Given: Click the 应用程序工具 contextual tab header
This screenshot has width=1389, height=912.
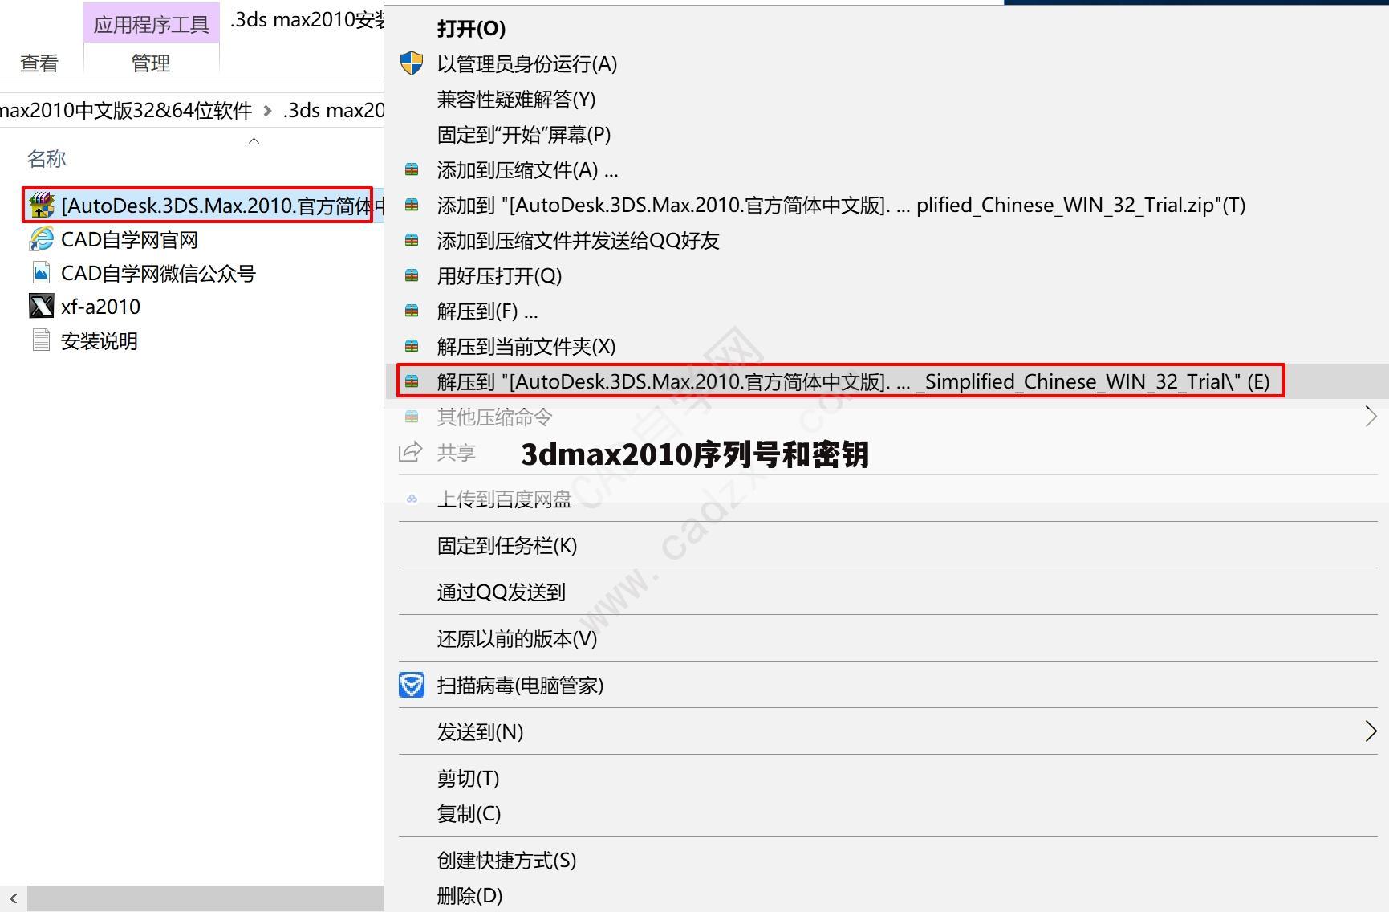Looking at the screenshot, I should coord(151,24).
